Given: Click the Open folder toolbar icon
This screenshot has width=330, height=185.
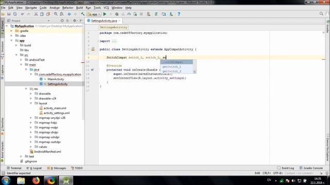Looking at the screenshot, I should [3, 14].
